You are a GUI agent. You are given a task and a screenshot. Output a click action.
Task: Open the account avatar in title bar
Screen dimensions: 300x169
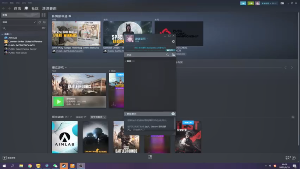click(258, 3)
